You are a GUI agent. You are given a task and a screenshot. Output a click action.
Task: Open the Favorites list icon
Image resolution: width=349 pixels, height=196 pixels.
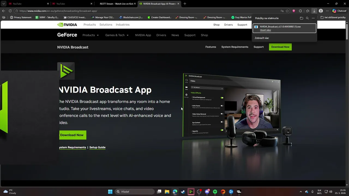pyautogui.click(x=308, y=11)
